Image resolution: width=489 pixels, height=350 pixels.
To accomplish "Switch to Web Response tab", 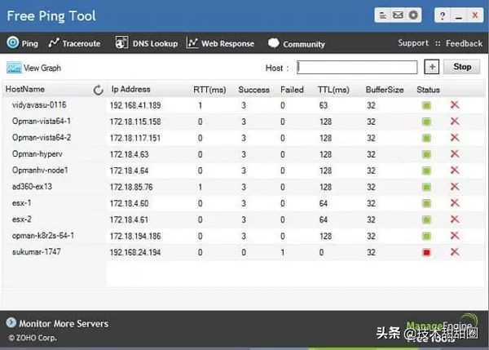I will 221,43.
